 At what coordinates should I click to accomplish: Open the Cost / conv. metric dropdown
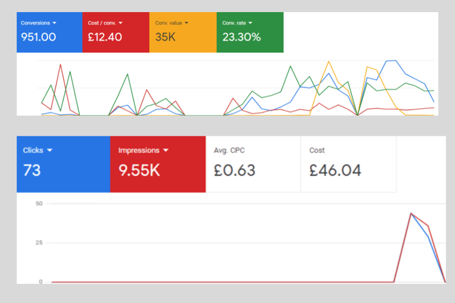pyautogui.click(x=121, y=22)
